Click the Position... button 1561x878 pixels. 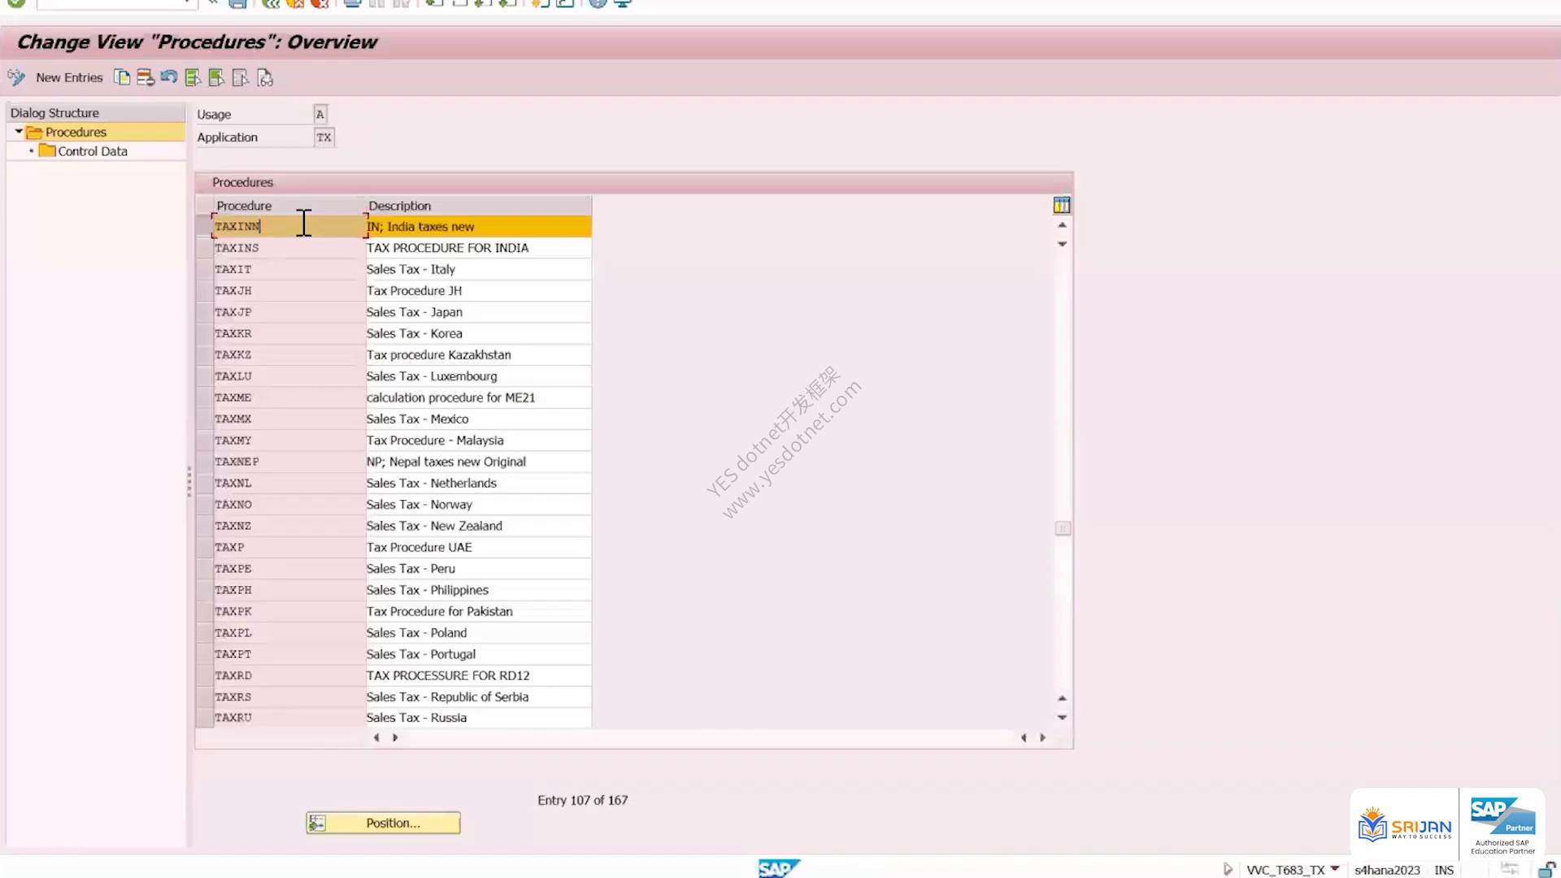click(x=383, y=823)
